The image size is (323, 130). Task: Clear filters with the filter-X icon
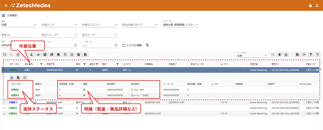pos(147,45)
